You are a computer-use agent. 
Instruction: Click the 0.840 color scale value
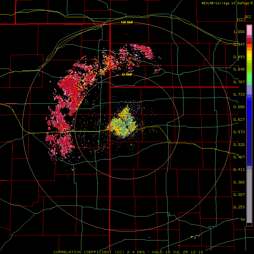tap(239, 69)
